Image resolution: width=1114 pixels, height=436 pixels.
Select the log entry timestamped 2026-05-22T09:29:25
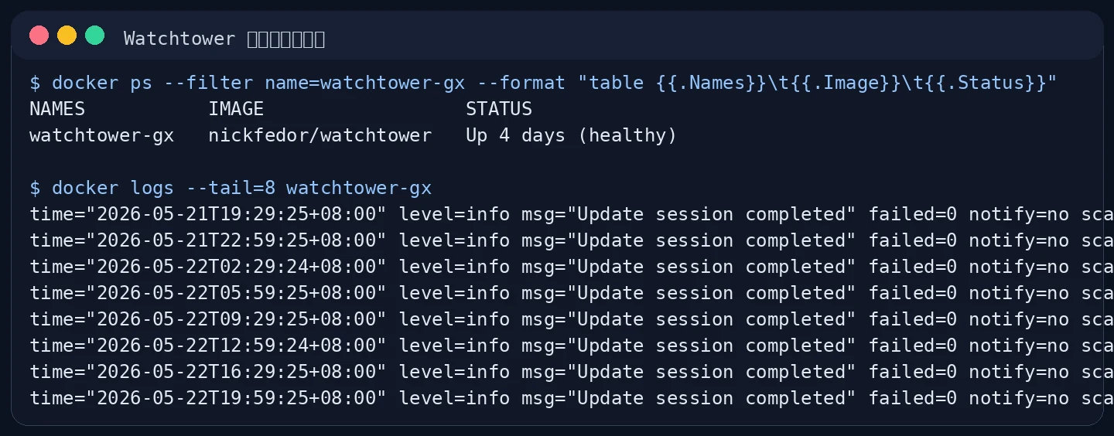572,319
